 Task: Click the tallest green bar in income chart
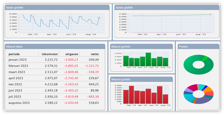click(148, 59)
